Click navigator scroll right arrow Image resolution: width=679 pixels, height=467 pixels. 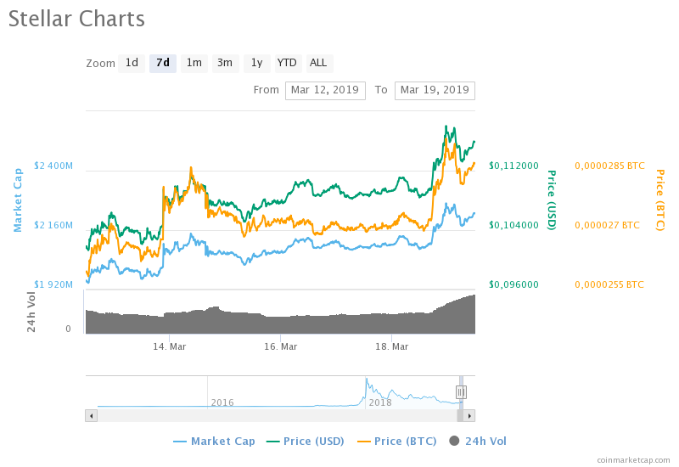coord(469,416)
